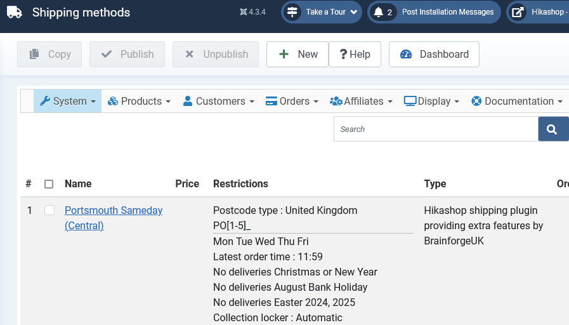
Task: Click the Joomla 4.3.4 version icon
Action: (x=243, y=12)
